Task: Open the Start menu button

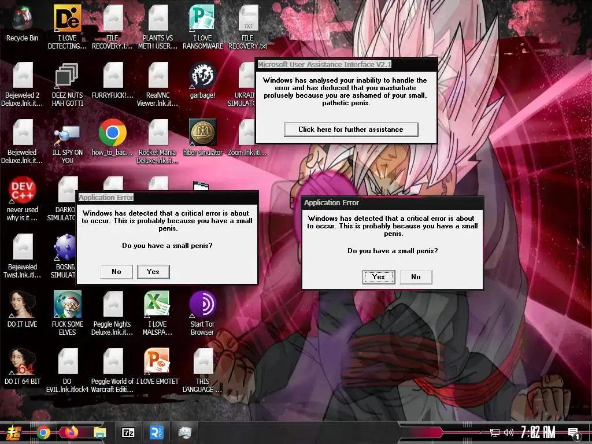Action: 14,432
